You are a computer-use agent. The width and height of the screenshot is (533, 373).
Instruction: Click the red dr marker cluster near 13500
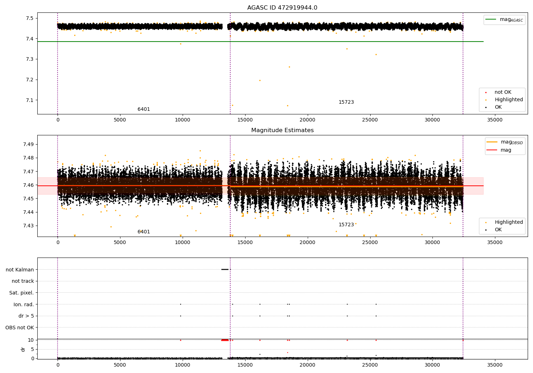click(225, 340)
